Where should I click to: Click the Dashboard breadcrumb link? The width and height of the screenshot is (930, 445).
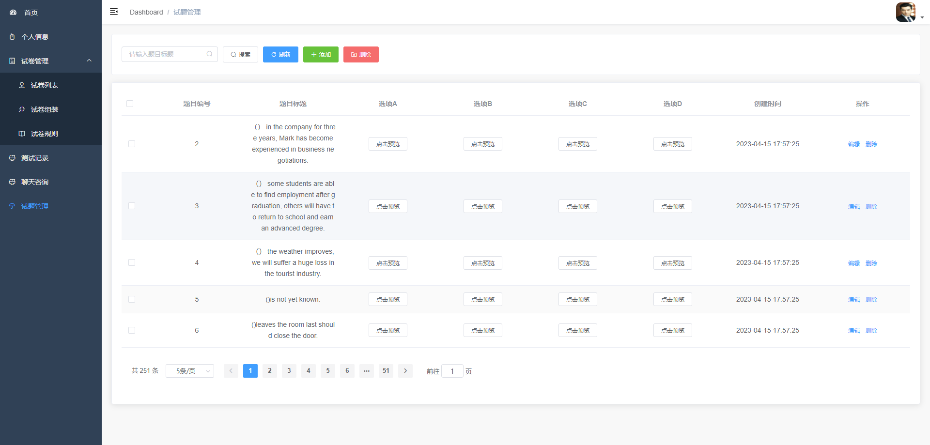pos(146,12)
